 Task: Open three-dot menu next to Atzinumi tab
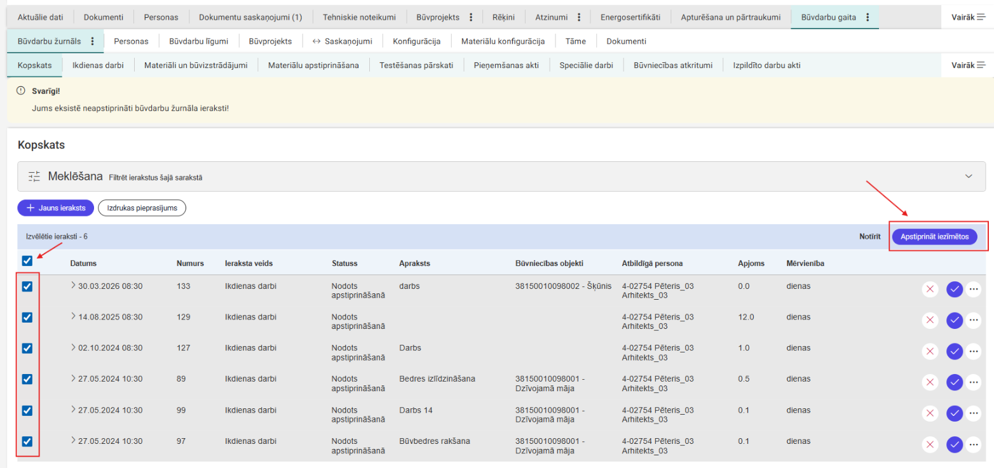pyautogui.click(x=579, y=17)
